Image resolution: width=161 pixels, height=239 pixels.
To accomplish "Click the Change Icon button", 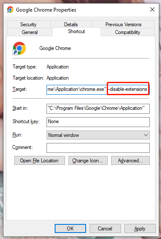I will coord(88,161).
